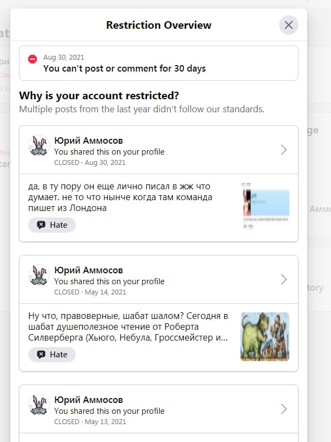Image resolution: width=331 pixels, height=442 pixels.
Task: Click the Hate tag under the London post
Action: tap(52, 225)
